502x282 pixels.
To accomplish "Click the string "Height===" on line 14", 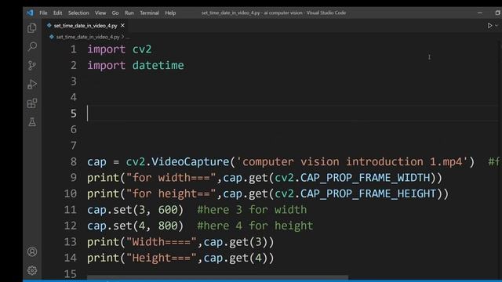I will 162,258.
